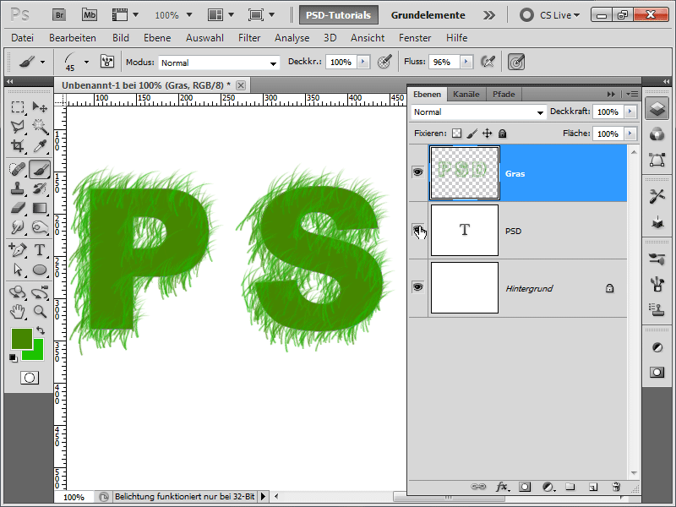This screenshot has width=676, height=507.
Task: Toggle Quick Mask mode
Action: tap(30, 378)
